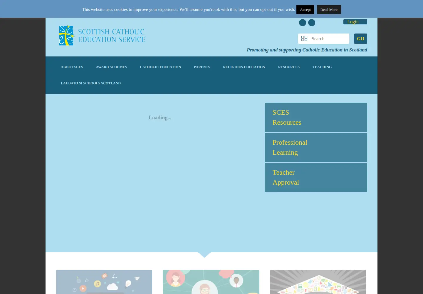
Task: Open the Teacher Approval panel link
Action: click(x=316, y=178)
